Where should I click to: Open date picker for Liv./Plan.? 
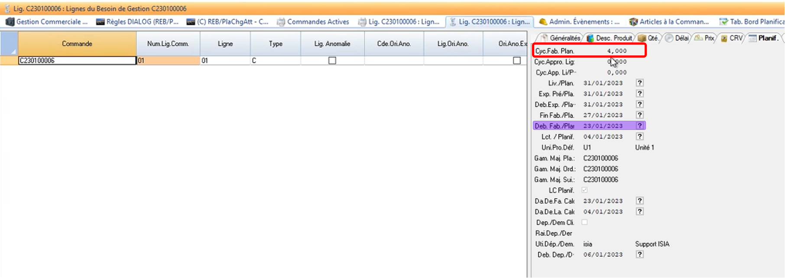639,83
